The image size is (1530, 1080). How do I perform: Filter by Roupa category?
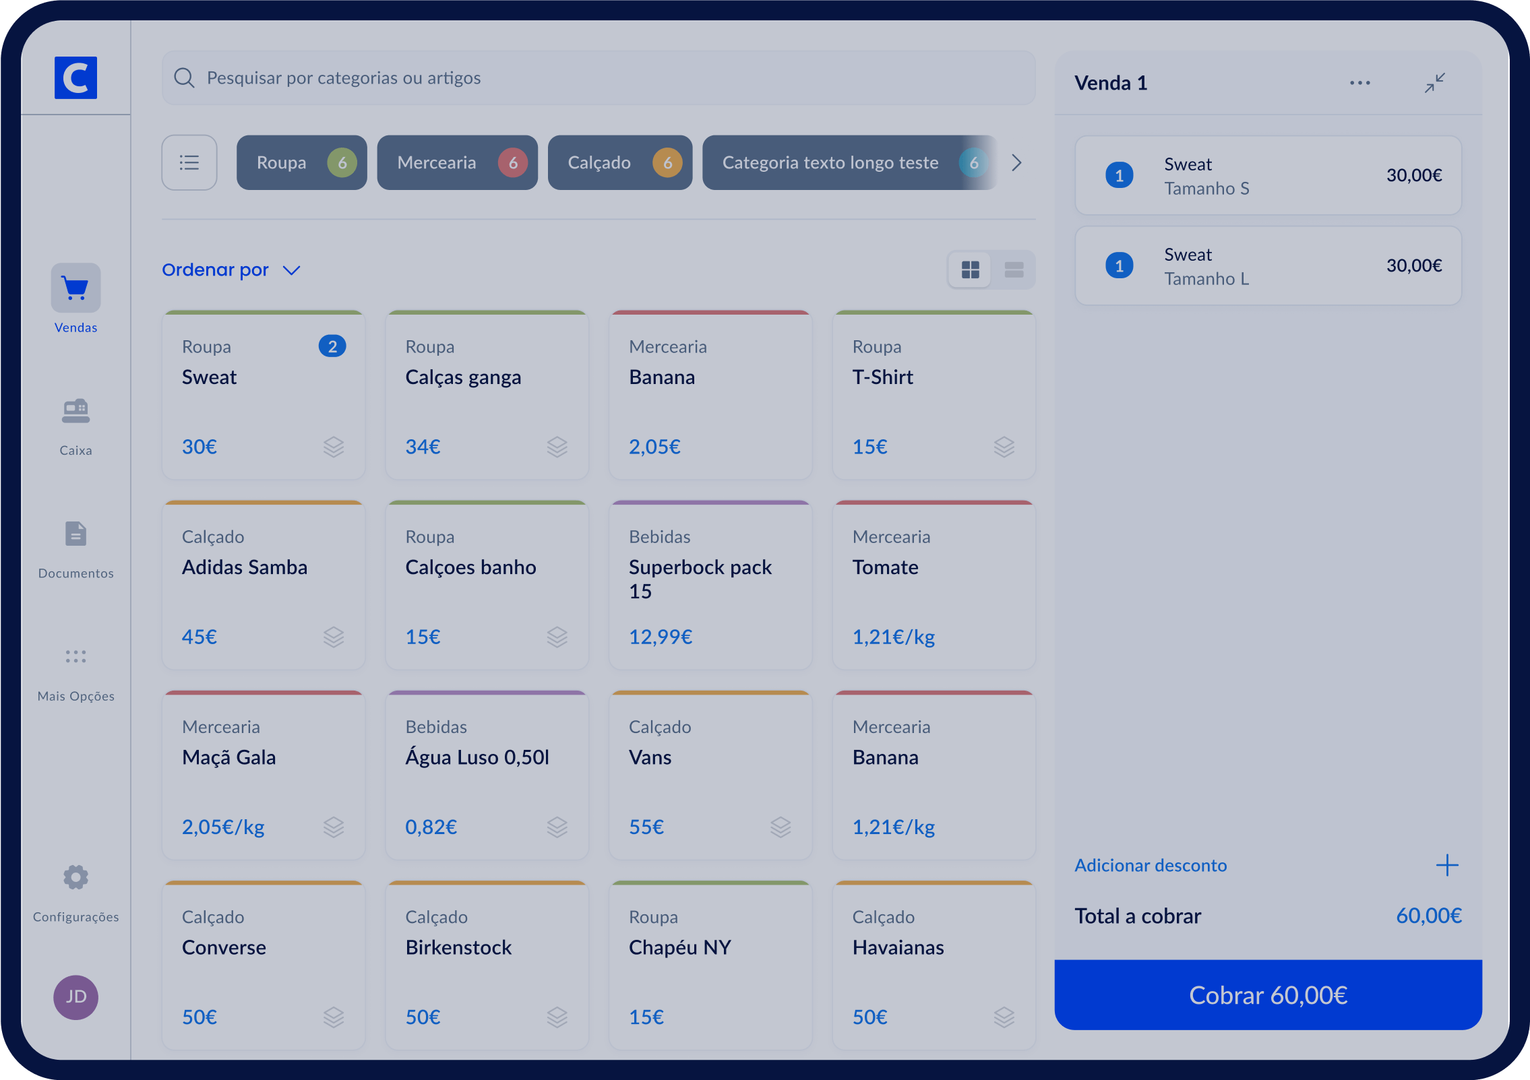point(302,162)
